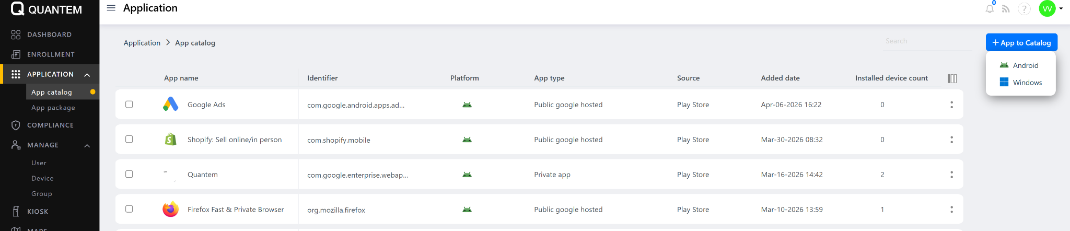
Task: Open the help question mark icon
Action: coord(1024,9)
